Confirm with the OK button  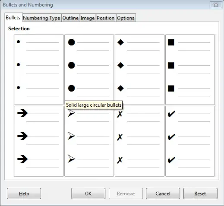[88, 193]
